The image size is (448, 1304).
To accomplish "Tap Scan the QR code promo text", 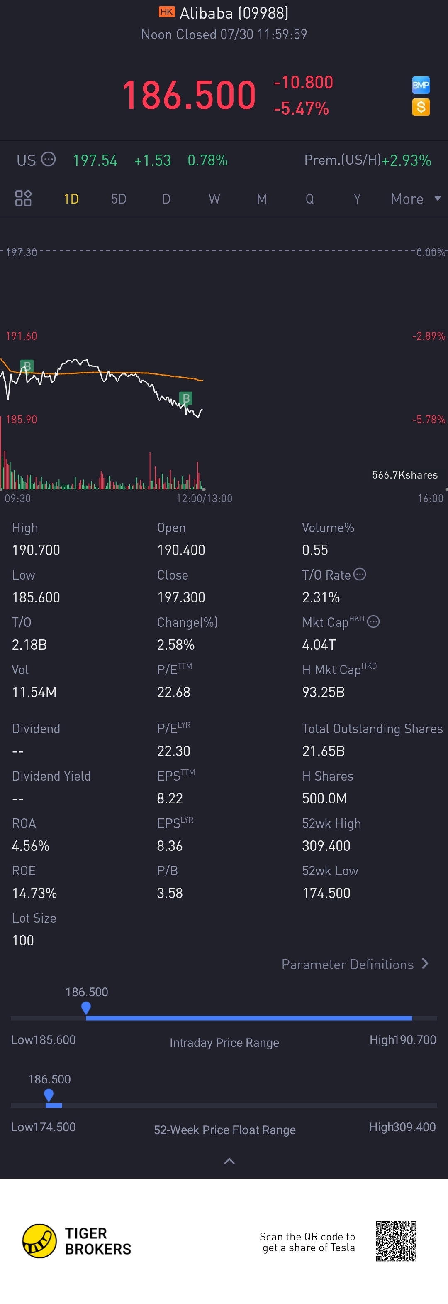I will (307, 1242).
